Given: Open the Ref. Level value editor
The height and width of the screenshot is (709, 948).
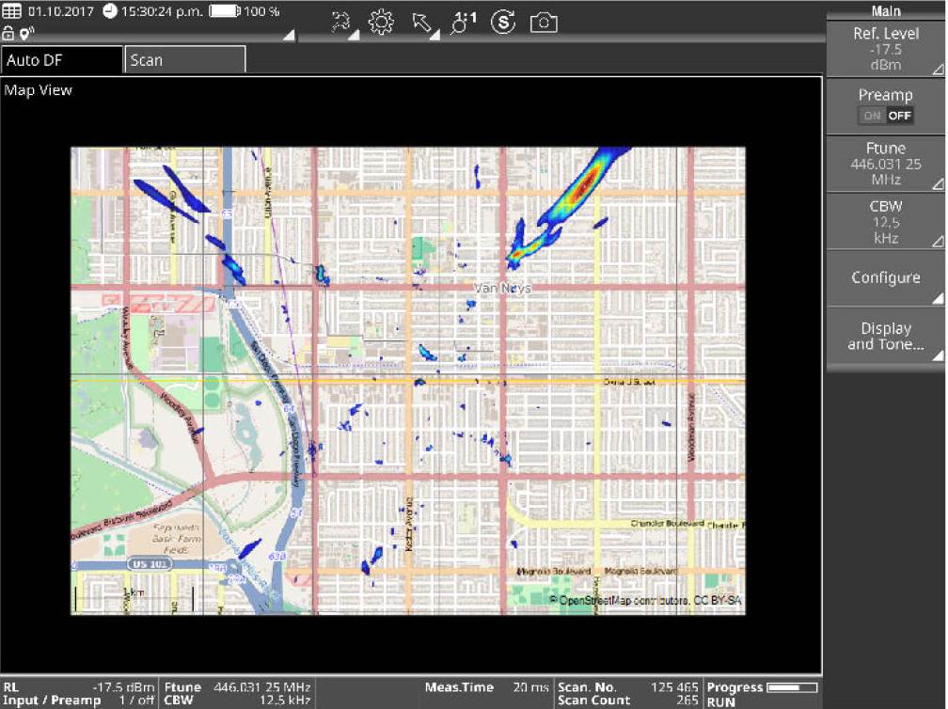Looking at the screenshot, I should pos(885,49).
